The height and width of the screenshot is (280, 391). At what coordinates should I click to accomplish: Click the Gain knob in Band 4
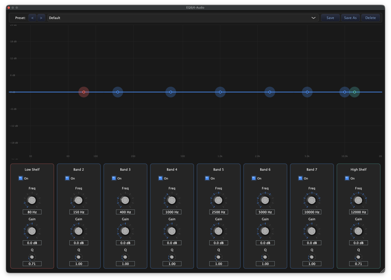click(x=172, y=231)
